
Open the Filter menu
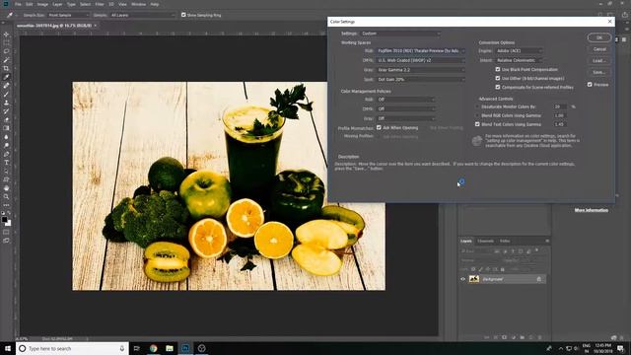click(100, 4)
